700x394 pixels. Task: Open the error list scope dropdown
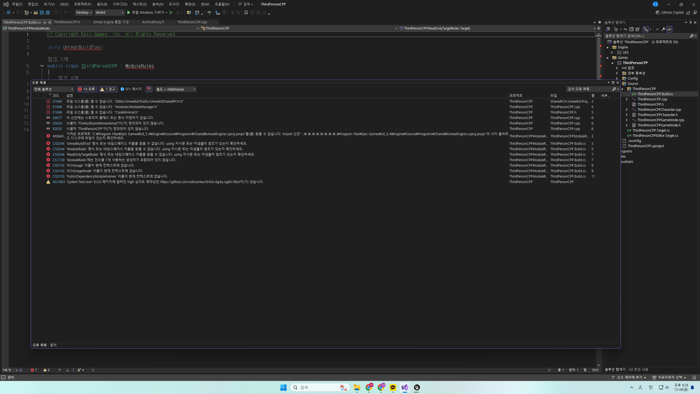[54, 89]
